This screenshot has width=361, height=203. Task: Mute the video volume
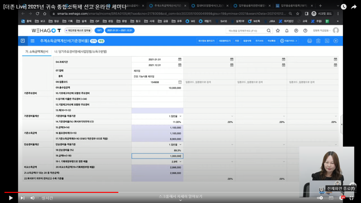coord(32,198)
